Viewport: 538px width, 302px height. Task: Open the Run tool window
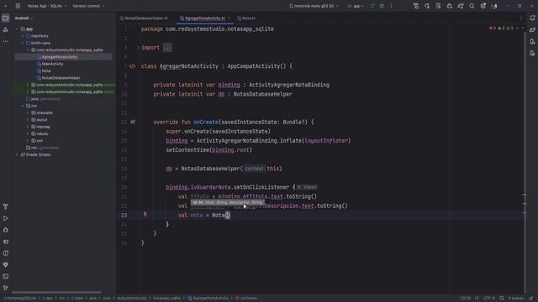6,218
